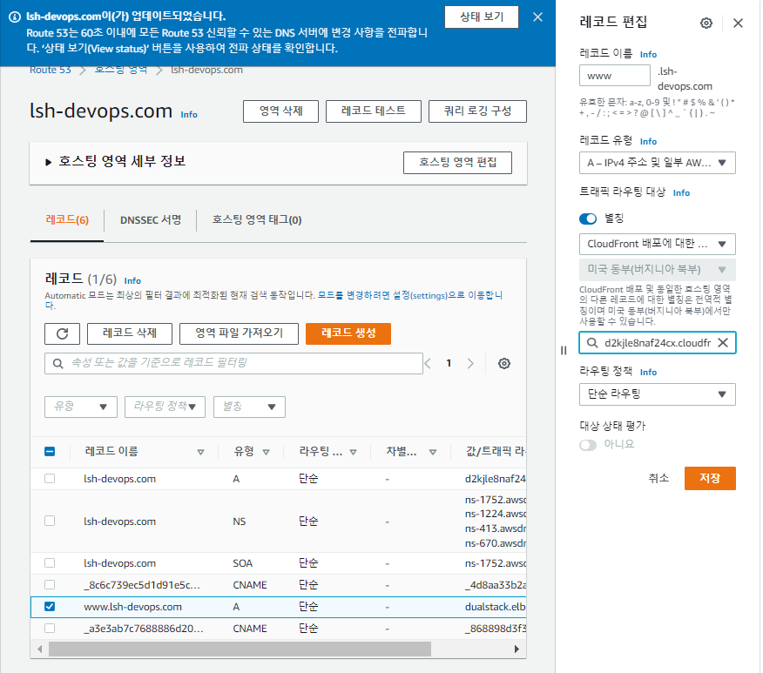Viewport: 763px width, 673px height.
Task: Go to the next records page
Action: 470,363
